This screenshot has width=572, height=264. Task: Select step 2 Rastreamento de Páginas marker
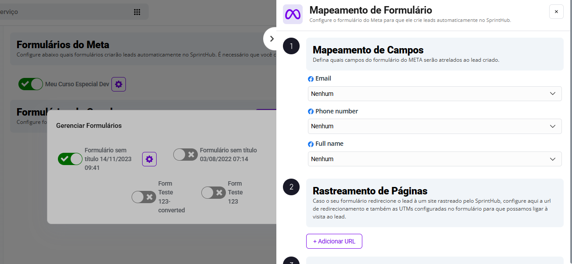coord(291,187)
